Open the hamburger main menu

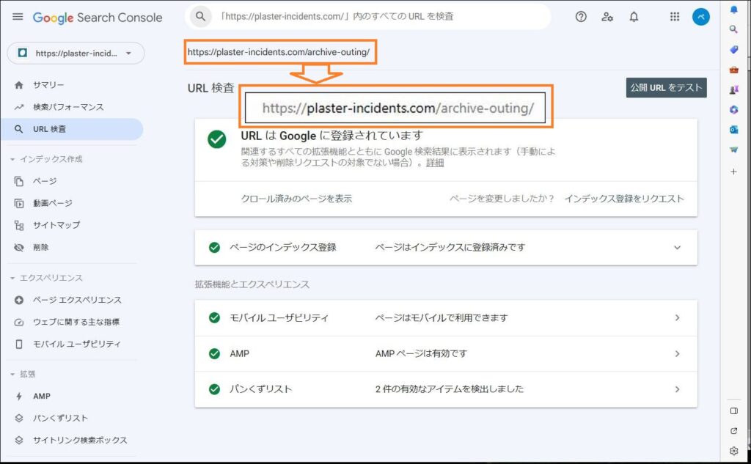(x=18, y=17)
